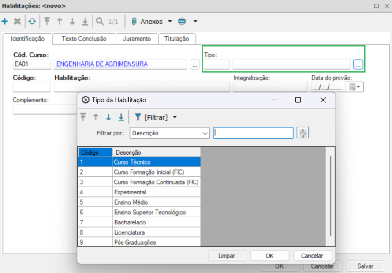Select Curso Formação Inicial (FIC) row
Image resolution: width=392 pixels, height=273 pixels.
(x=139, y=172)
